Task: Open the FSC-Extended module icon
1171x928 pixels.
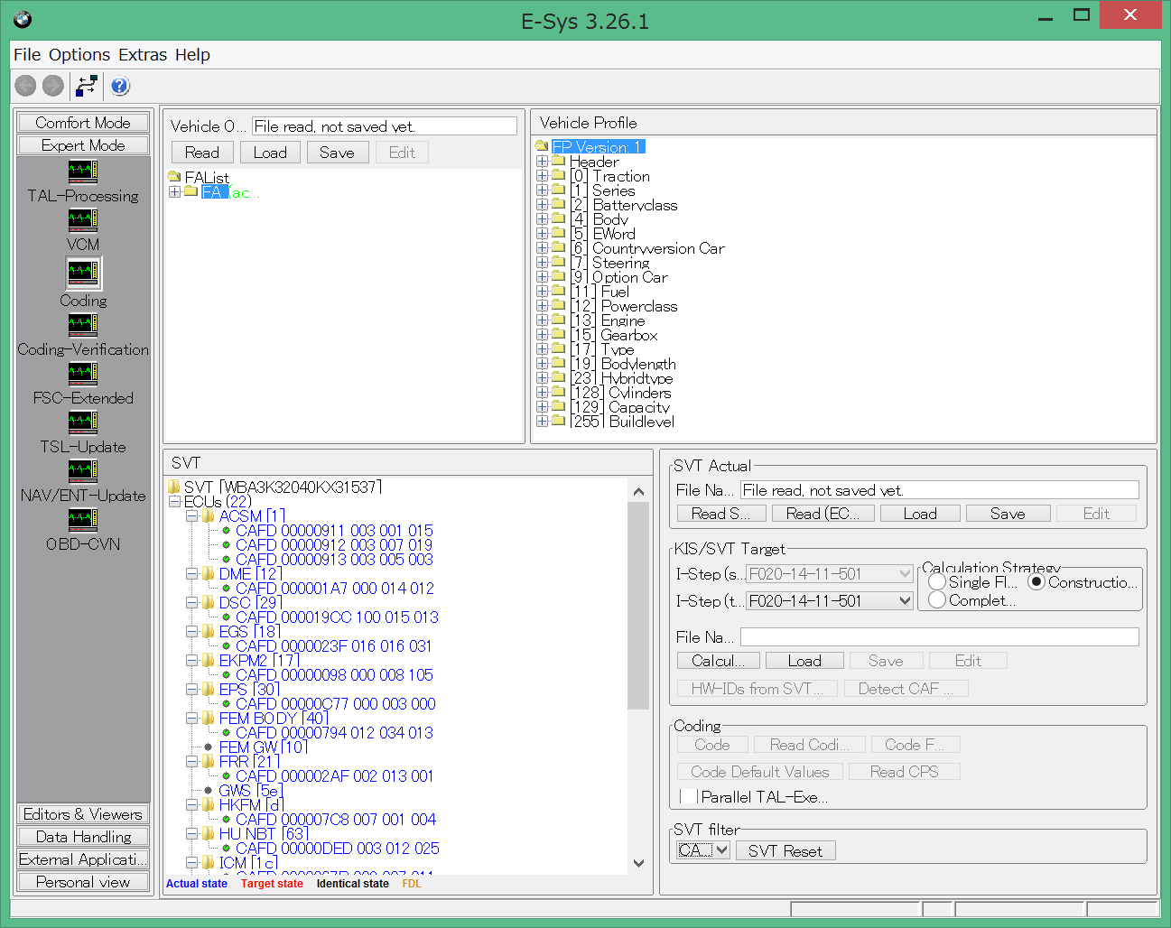Action: click(x=83, y=373)
